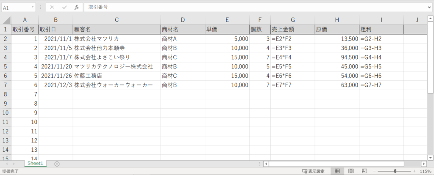Image resolution: width=434 pixels, height=175 pixels.
Task: Open 表示設定 display settings
Action: (x=313, y=171)
